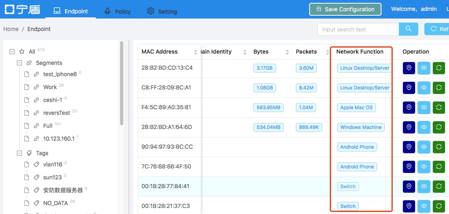Toggle eye icon for 00:1B:2B:77:84:41 Switch row
Screen dimensions: 449x214
coord(424,186)
